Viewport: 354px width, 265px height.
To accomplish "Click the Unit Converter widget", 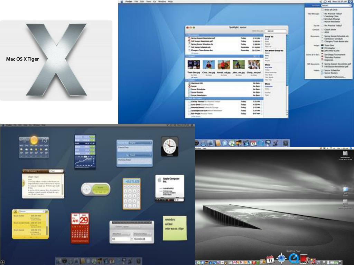I will pos(132,232).
